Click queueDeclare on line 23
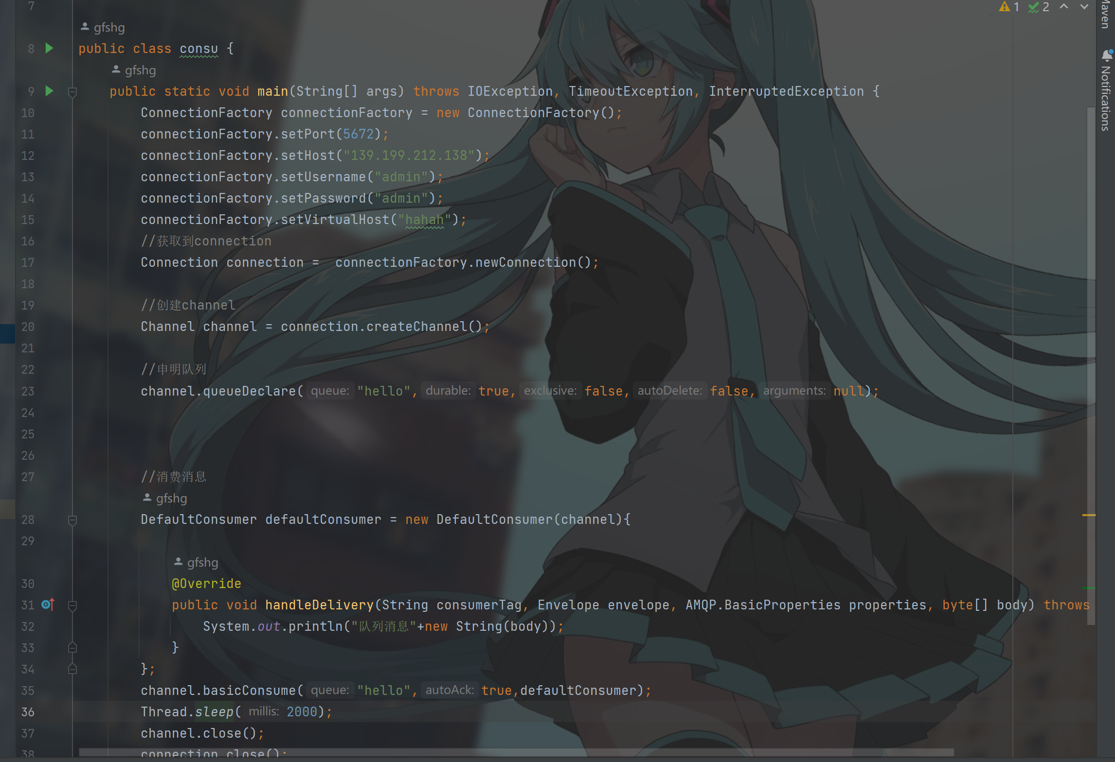Image resolution: width=1115 pixels, height=762 pixels. click(250, 391)
